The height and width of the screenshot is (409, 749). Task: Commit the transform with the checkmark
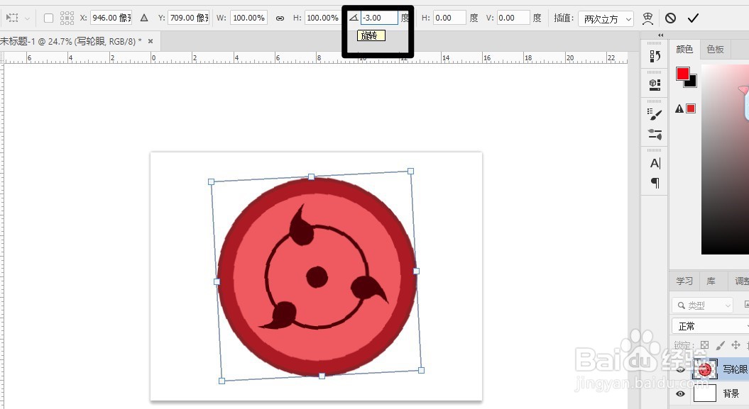(x=693, y=18)
